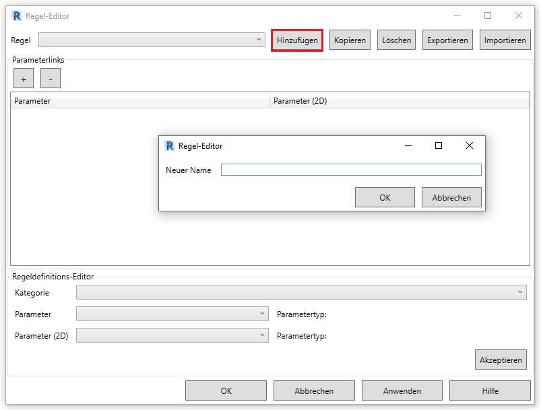The height and width of the screenshot is (410, 541).
Task: Close the small Regel-Editor name dialog
Action: click(x=470, y=145)
